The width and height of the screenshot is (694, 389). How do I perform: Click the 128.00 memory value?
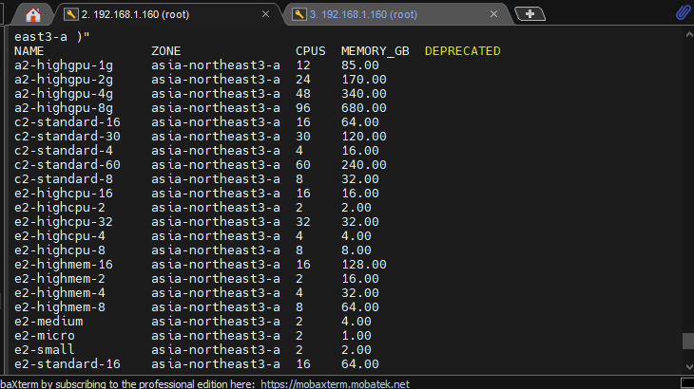click(364, 265)
